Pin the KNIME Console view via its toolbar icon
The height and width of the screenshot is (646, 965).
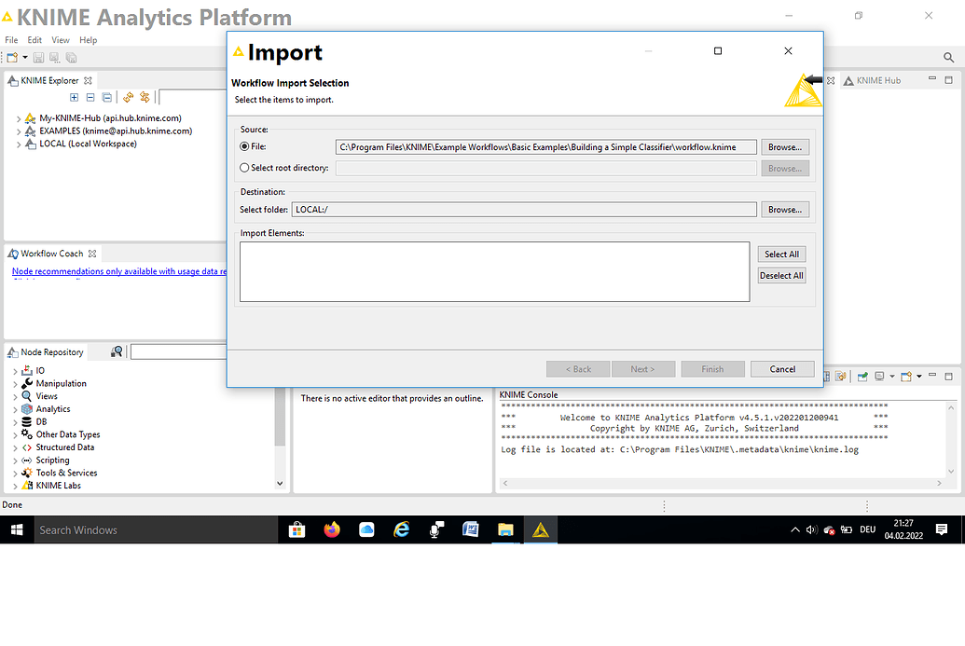(x=862, y=377)
